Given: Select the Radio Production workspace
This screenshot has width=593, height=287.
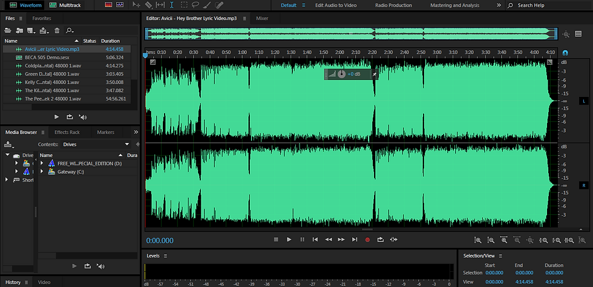Looking at the screenshot, I should coord(393,5).
